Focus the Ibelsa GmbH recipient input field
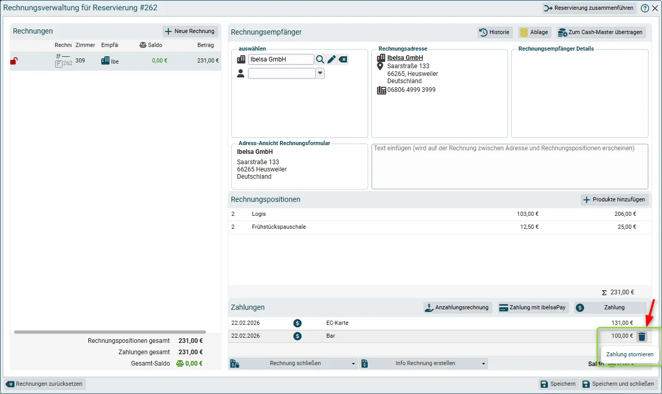Viewport: 662px width, 394px height. 281,59
